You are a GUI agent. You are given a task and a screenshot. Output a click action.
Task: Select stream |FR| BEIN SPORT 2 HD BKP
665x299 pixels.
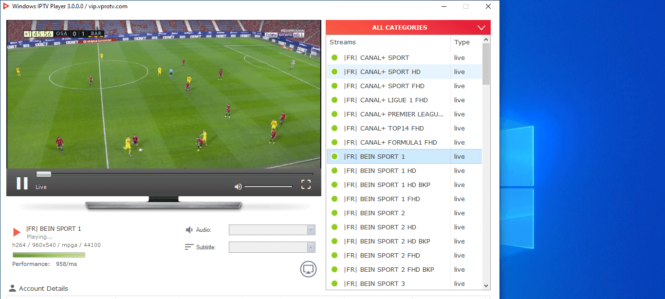click(404, 241)
